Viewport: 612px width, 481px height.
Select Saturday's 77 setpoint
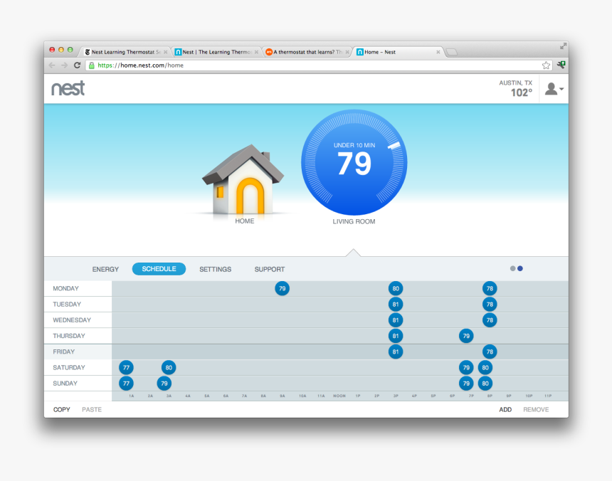tap(126, 367)
